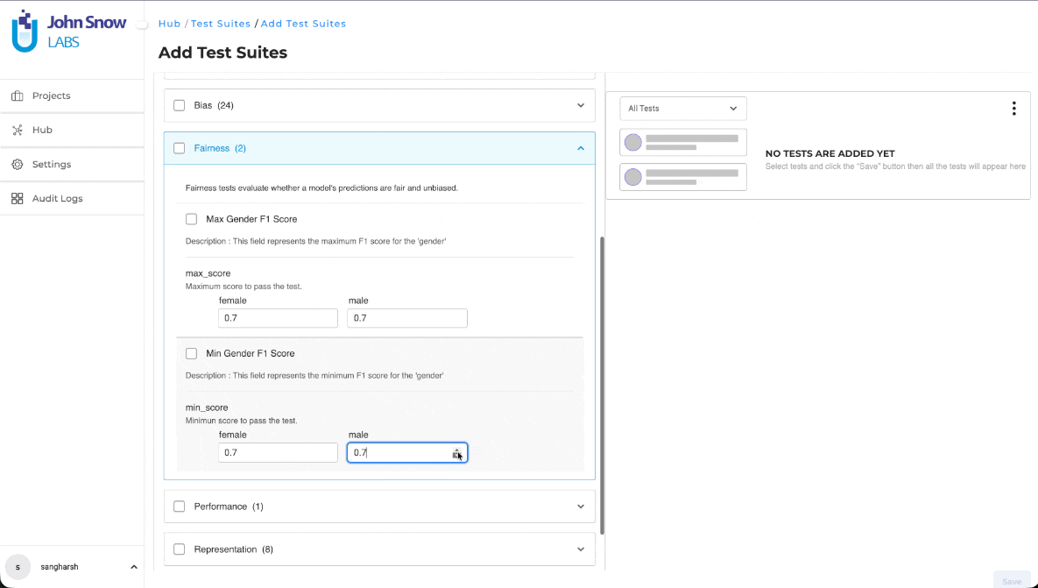1038x588 pixels.
Task: Open the All Tests dropdown
Action: 683,109
